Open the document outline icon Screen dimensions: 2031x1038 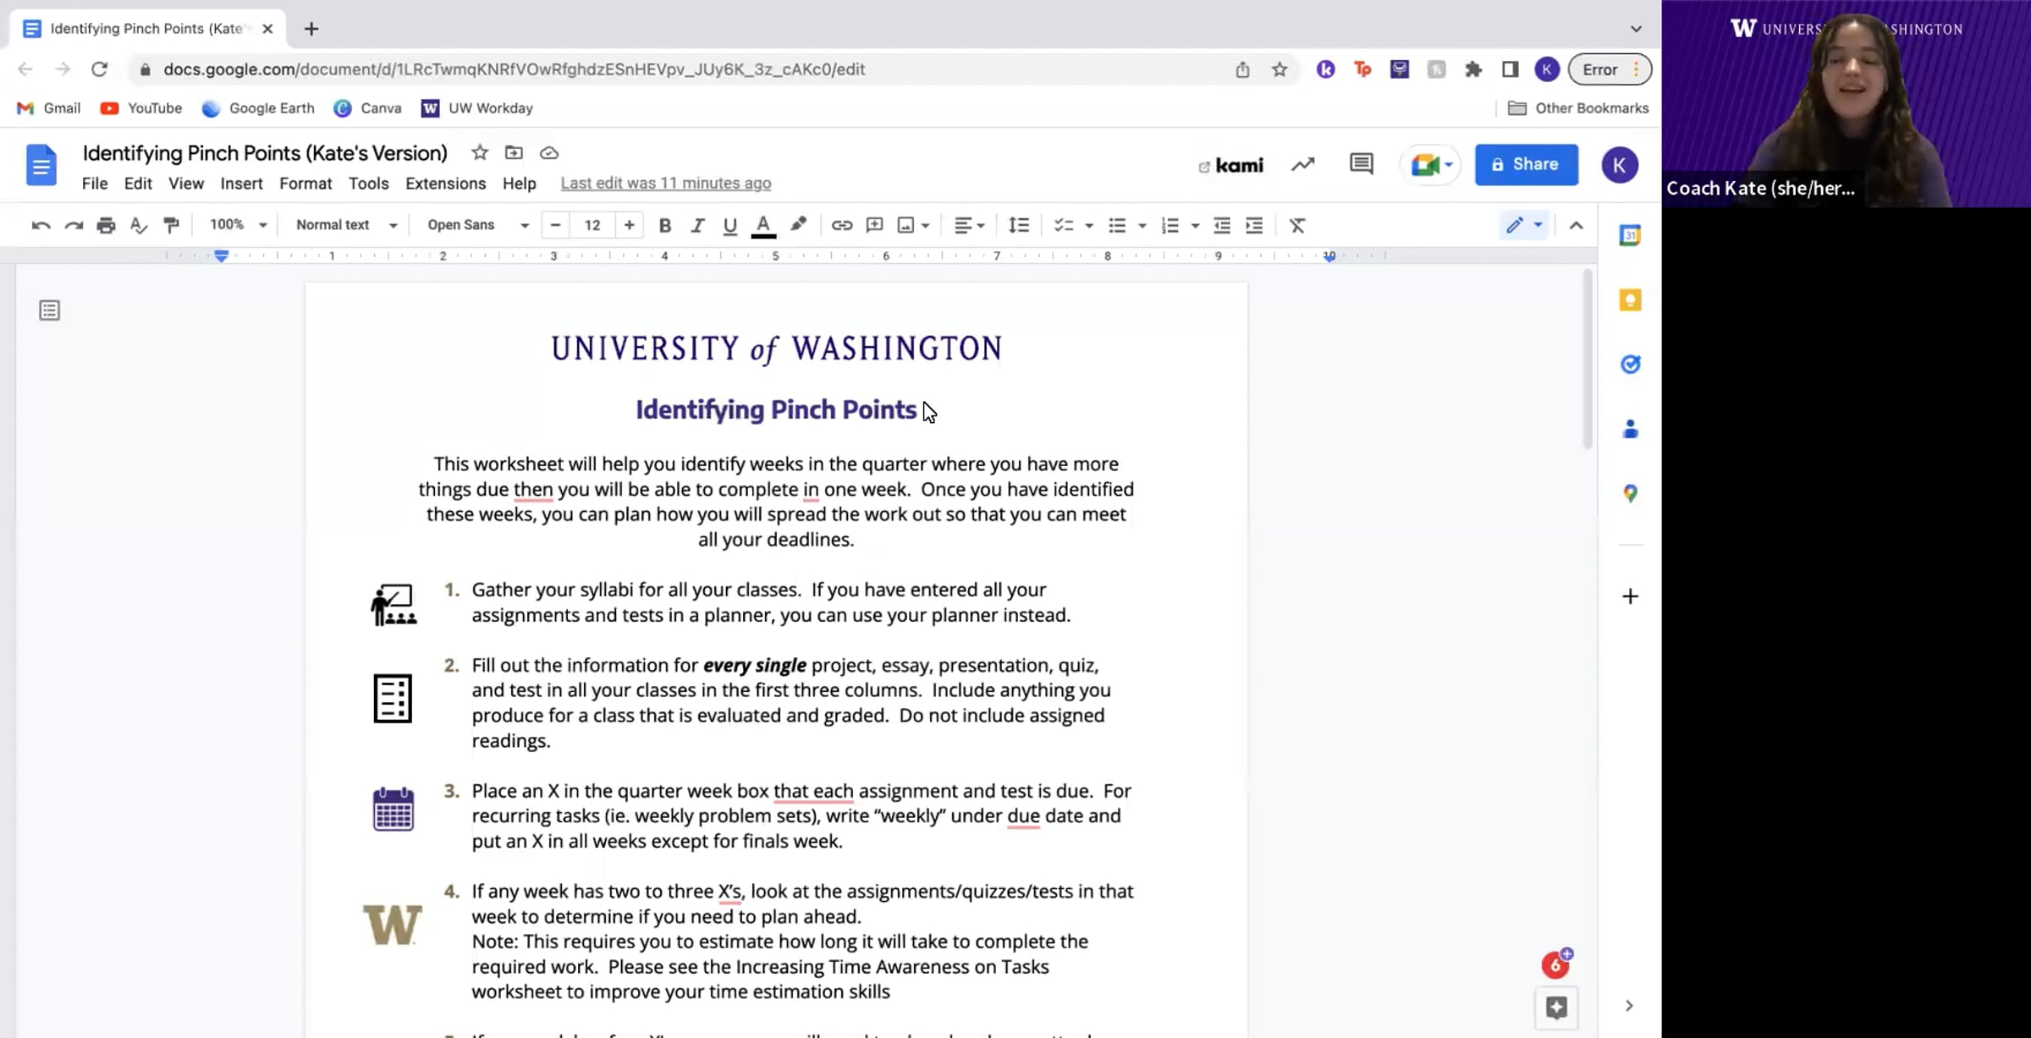coord(50,310)
